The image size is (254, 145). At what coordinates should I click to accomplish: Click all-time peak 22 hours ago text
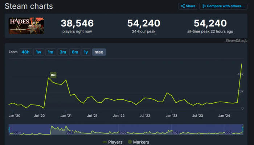[210, 31]
